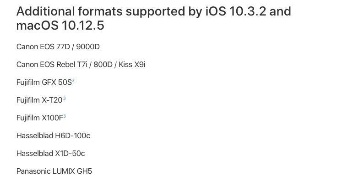Click the word 'LUMIX'
Screen dimensions: 364x192
(x=64, y=171)
